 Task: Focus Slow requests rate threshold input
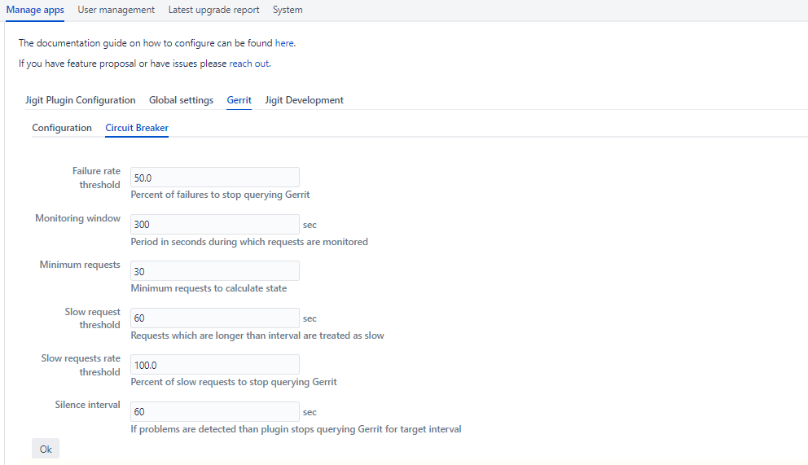point(214,365)
